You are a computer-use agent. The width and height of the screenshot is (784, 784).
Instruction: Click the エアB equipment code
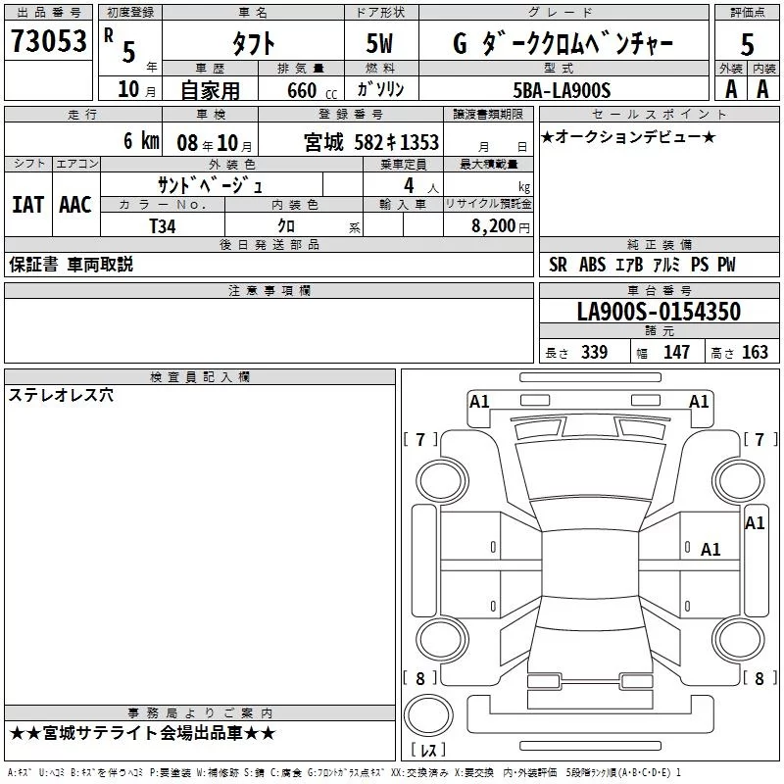pos(629,265)
